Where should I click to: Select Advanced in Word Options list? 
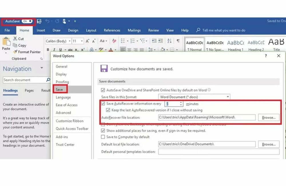[63, 113]
